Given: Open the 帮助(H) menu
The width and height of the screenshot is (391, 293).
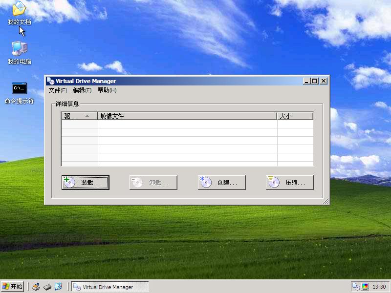Looking at the screenshot, I should [107, 90].
